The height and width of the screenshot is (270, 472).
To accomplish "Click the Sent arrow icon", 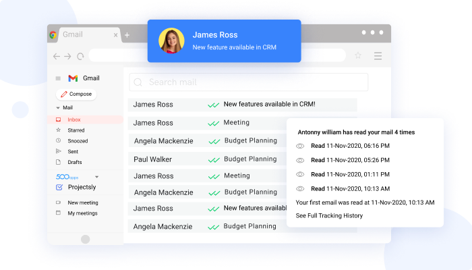I will [59, 151].
